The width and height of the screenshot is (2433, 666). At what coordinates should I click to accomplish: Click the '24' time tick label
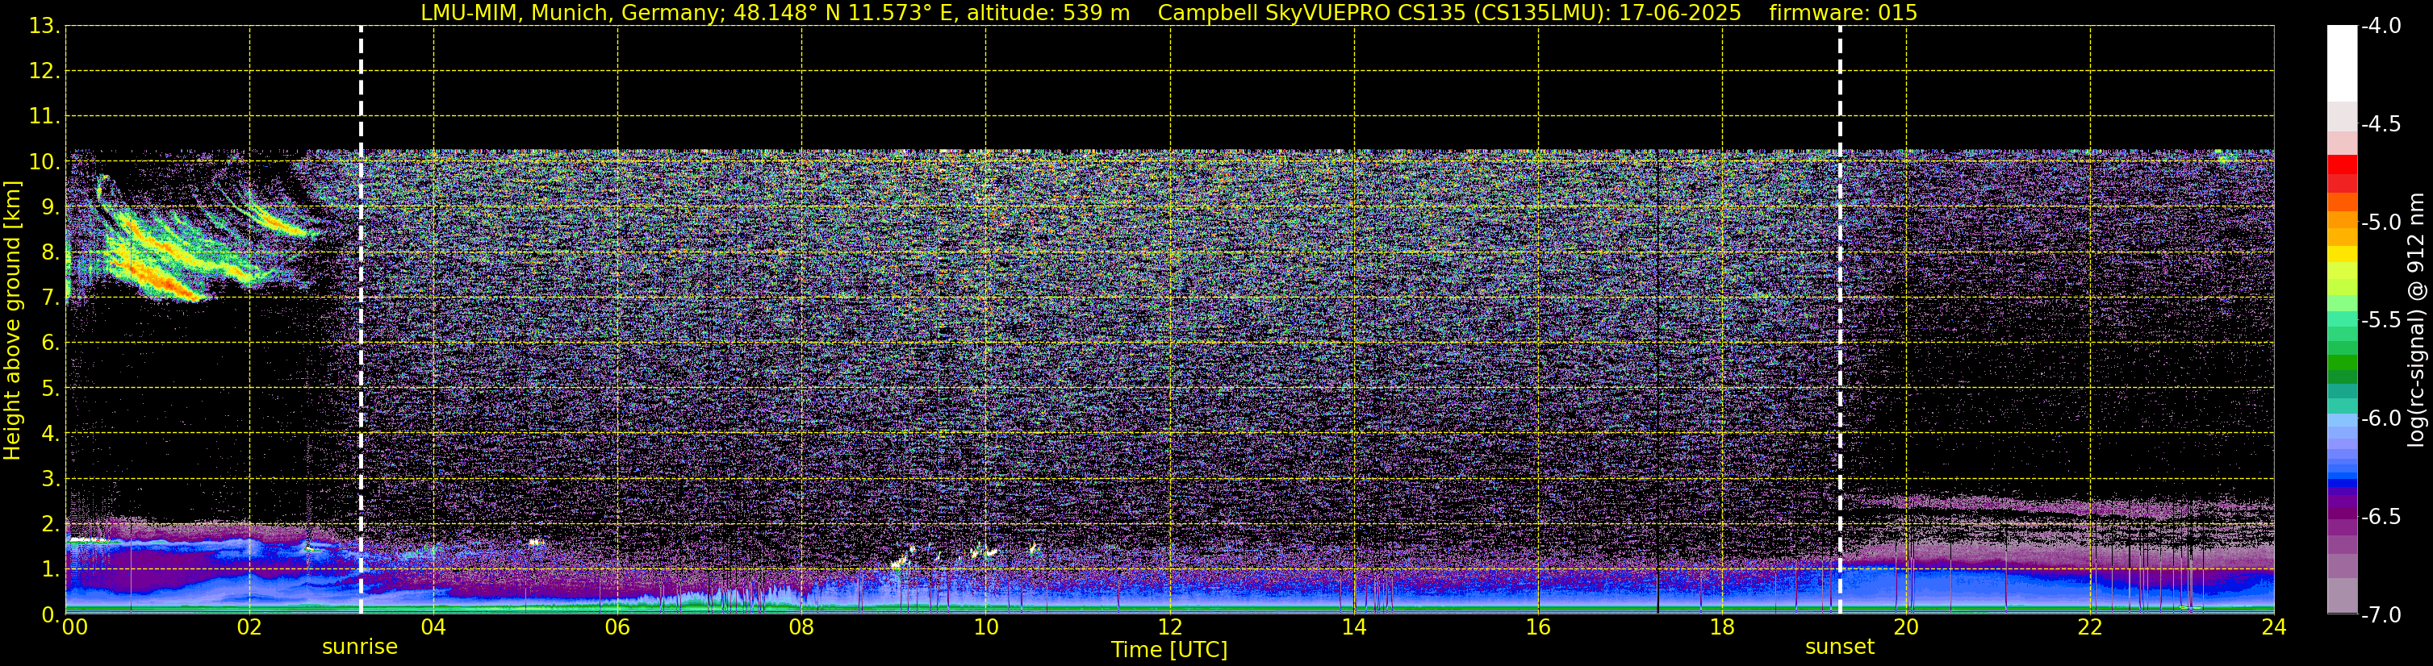[2273, 627]
